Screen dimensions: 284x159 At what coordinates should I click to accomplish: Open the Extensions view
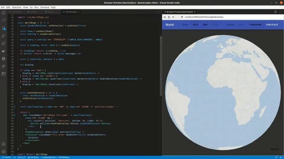(x=4, y=43)
